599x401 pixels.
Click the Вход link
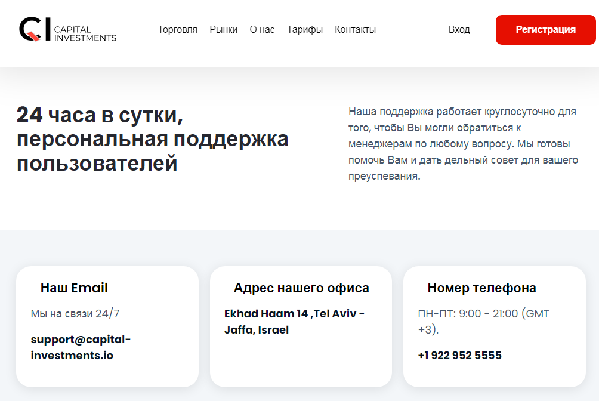pyautogui.click(x=459, y=29)
